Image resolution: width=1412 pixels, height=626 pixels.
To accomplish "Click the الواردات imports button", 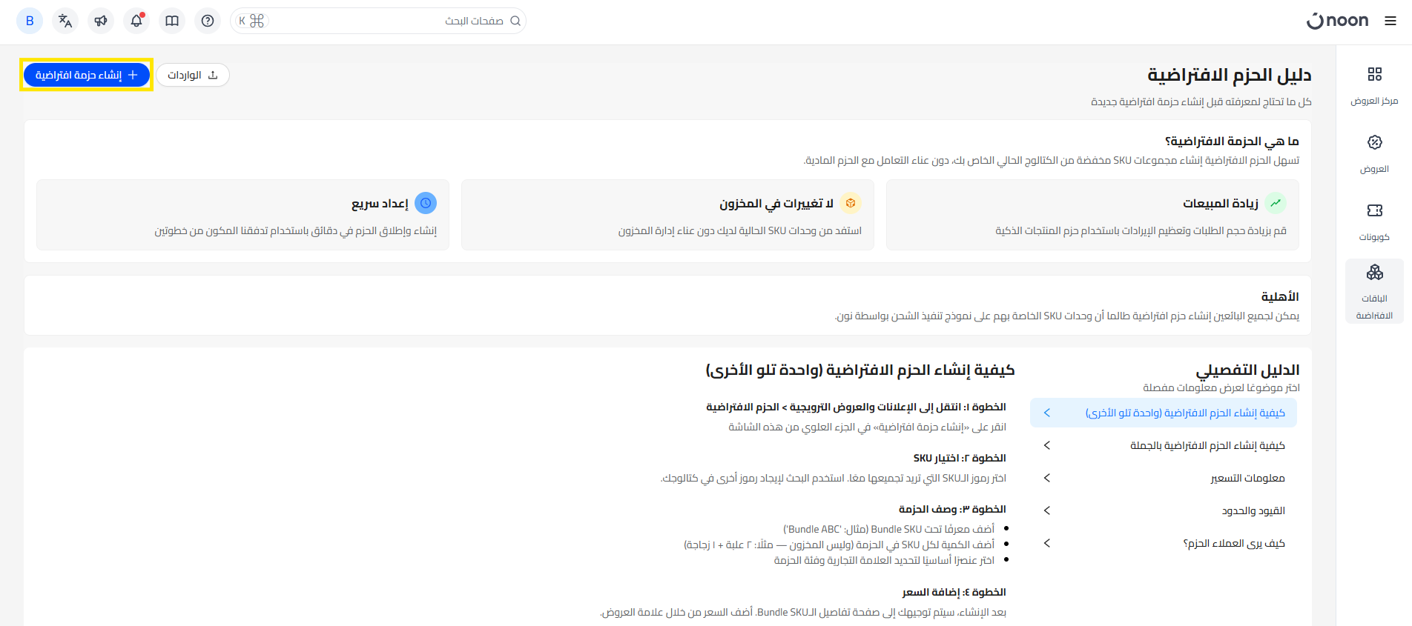I will coord(193,75).
